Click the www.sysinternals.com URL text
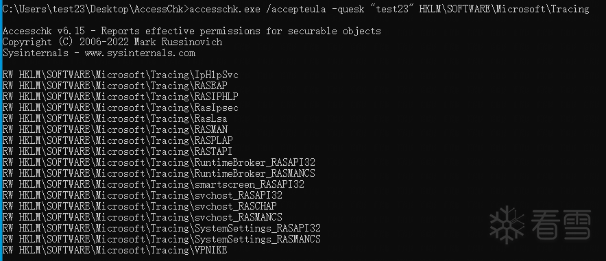This screenshot has height=261, width=606. 140,53
